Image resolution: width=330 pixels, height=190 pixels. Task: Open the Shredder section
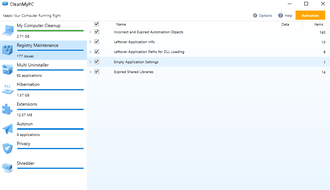[43, 168]
